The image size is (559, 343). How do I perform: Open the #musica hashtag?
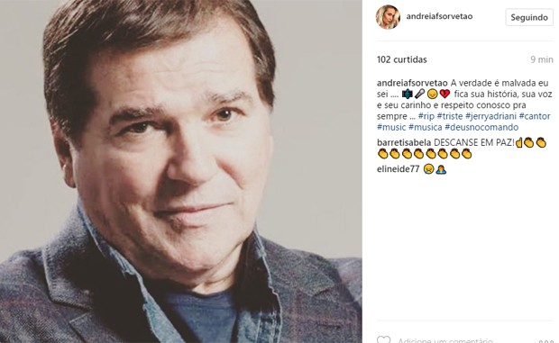click(426, 127)
